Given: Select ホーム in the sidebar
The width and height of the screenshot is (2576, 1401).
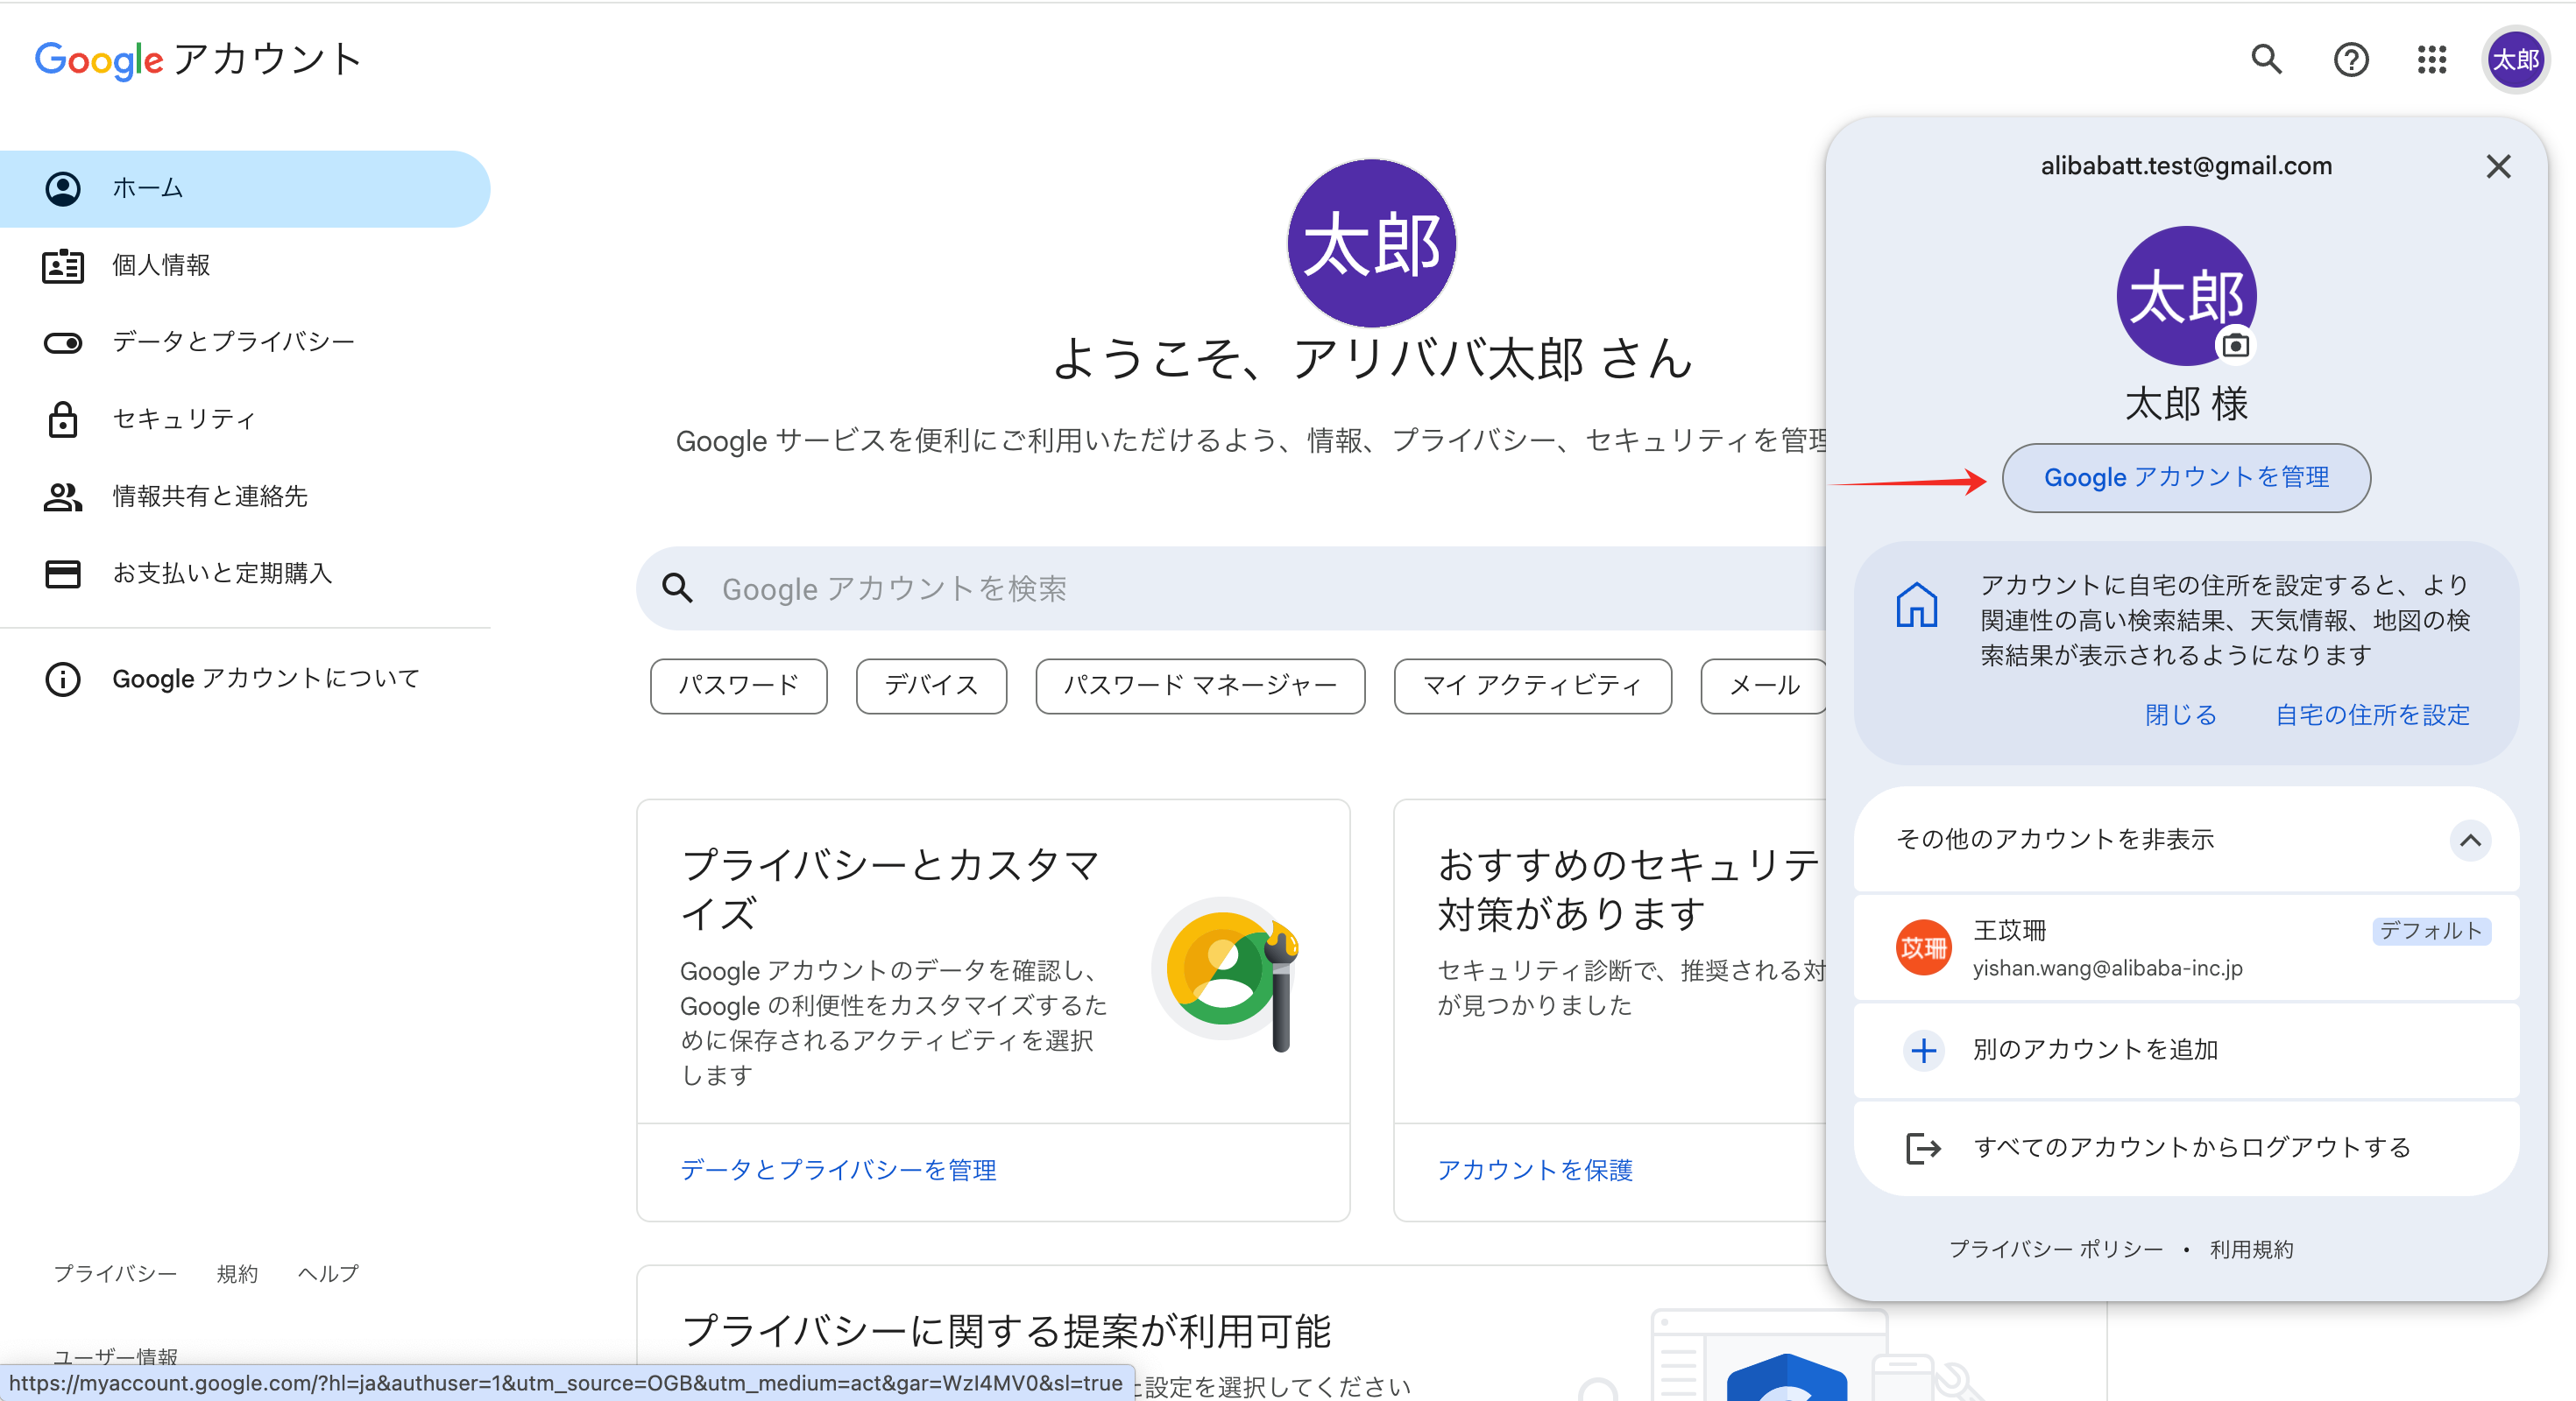Looking at the screenshot, I should coord(245,189).
